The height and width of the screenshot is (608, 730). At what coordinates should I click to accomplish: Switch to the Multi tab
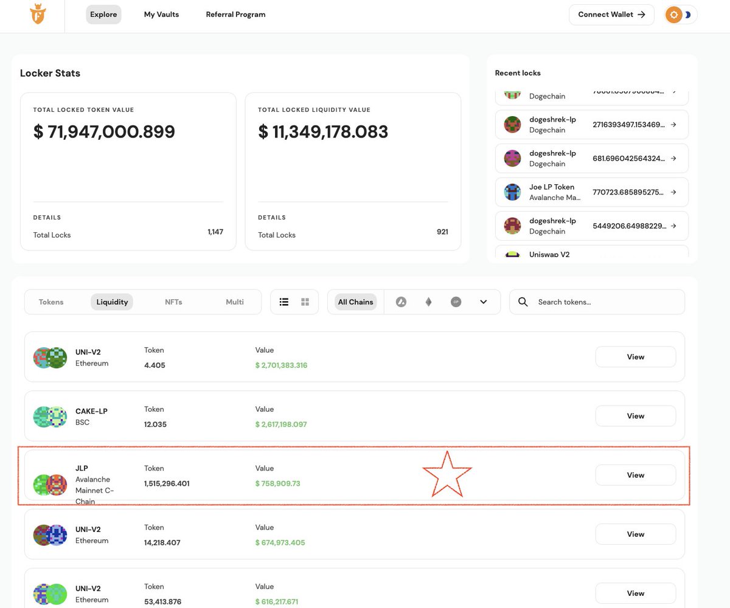(235, 302)
